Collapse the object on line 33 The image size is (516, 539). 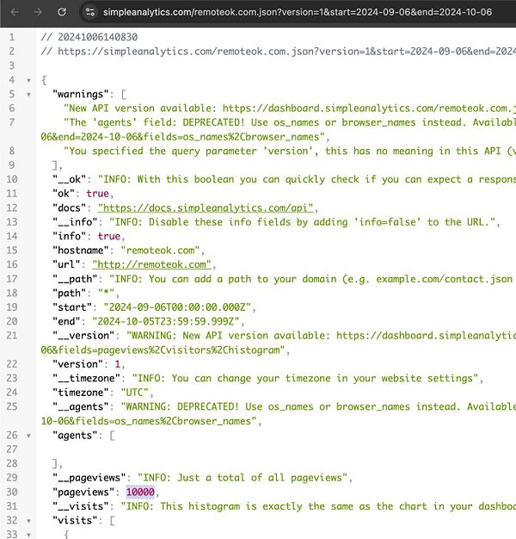(29, 535)
